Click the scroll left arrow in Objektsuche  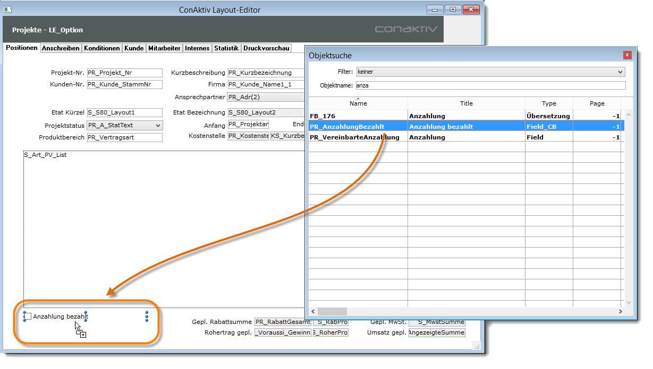313,312
